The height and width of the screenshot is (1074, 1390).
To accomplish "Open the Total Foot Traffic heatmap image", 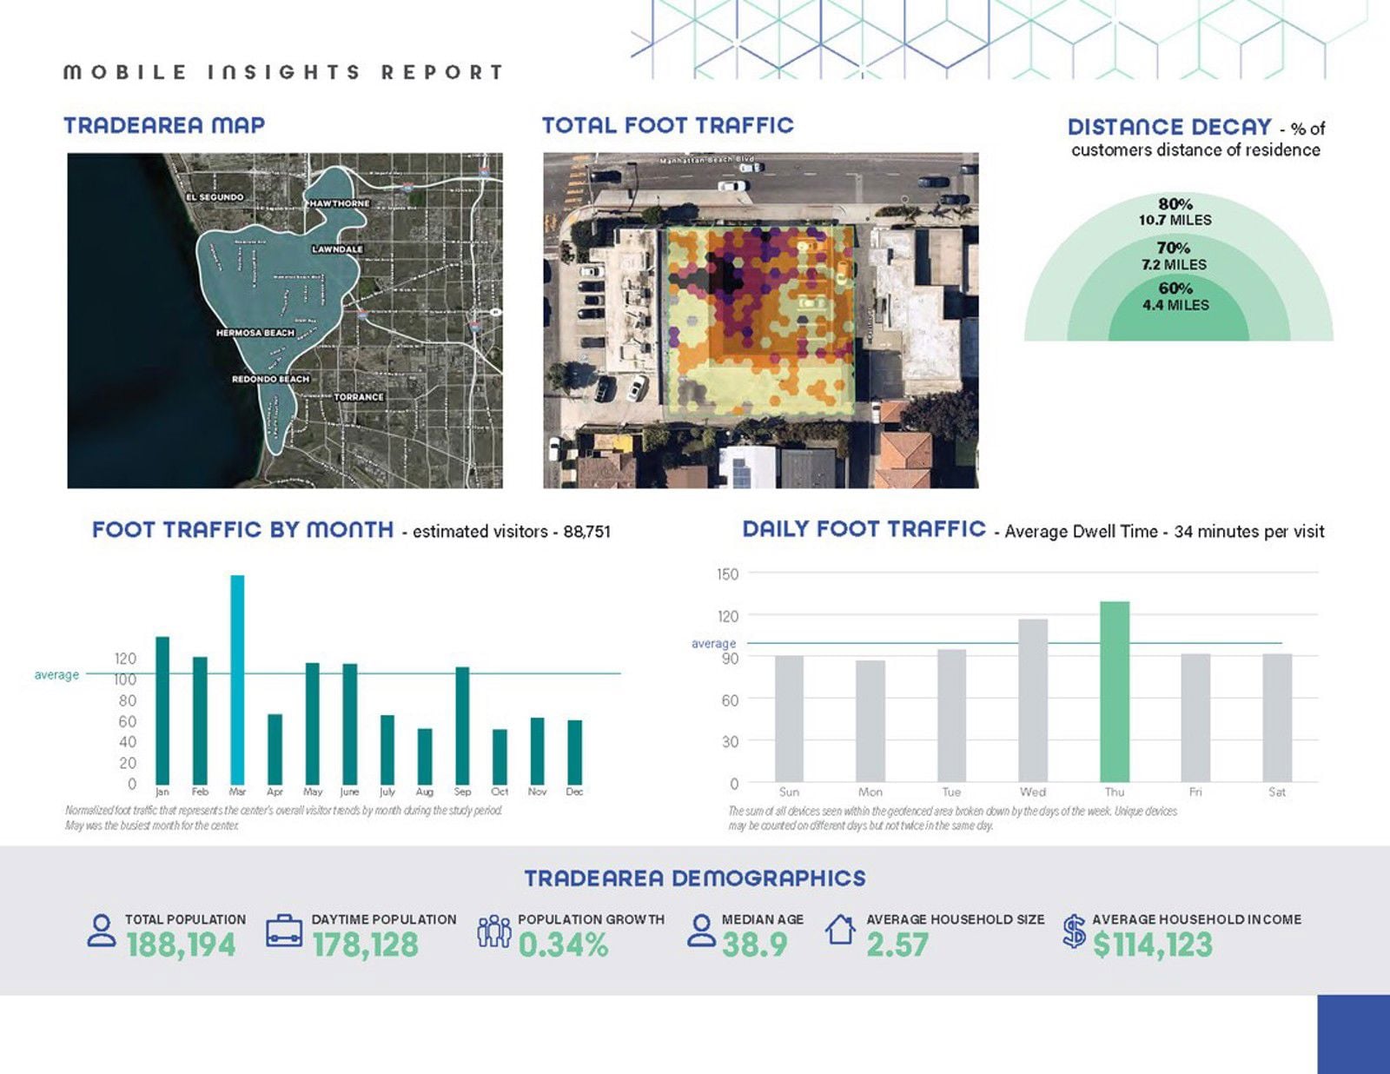I will 760,321.
